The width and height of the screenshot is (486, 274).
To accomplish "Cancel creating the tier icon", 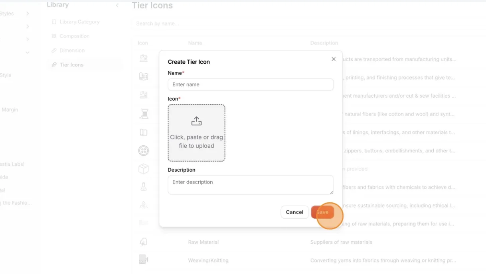I will tap(294, 212).
